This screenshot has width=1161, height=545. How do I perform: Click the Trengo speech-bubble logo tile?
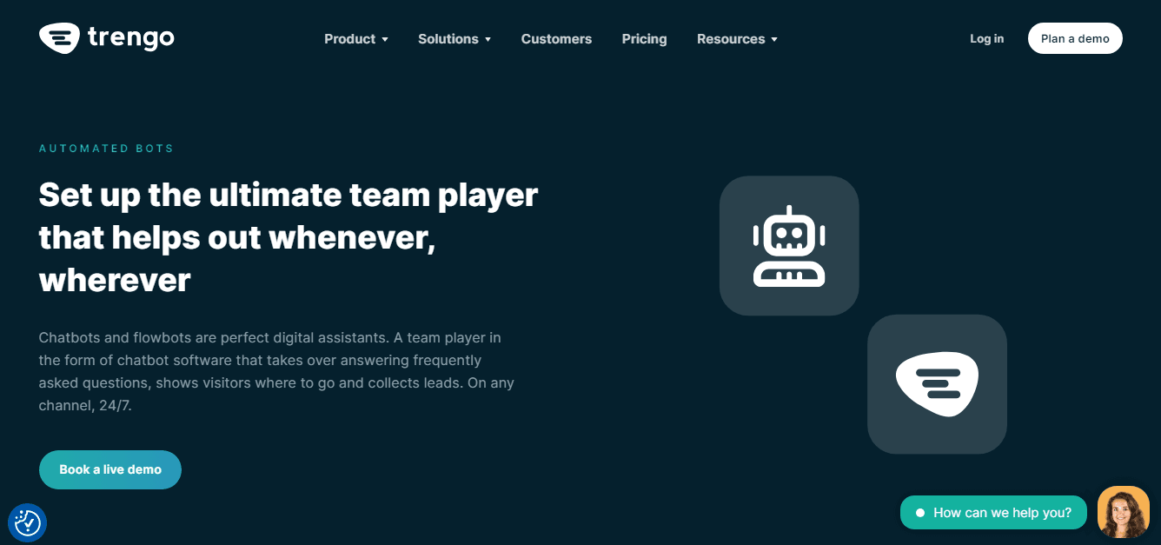[937, 384]
